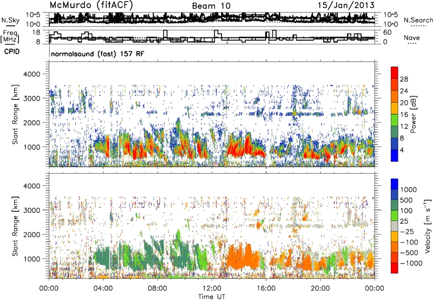This screenshot has height=300, width=433.
Task: Click the 'Nave' legend label
Action: point(412,37)
